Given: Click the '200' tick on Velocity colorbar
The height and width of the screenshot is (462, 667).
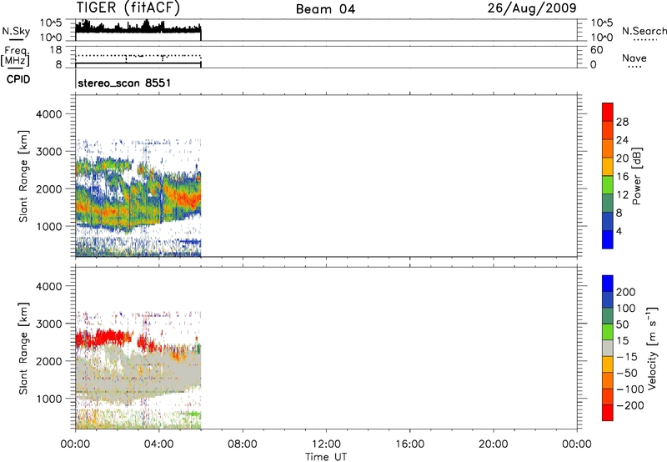Looking at the screenshot, I should click(626, 292).
